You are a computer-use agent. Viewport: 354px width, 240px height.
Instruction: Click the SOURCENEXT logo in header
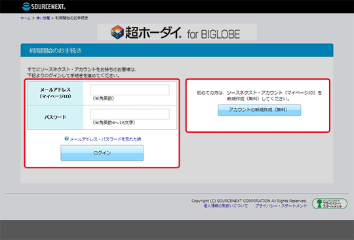(44, 7)
